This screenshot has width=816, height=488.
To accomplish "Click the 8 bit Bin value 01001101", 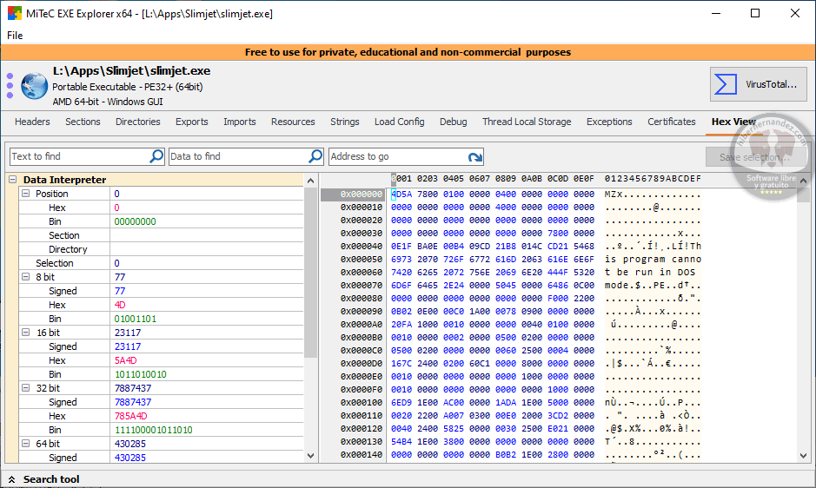I will point(136,319).
